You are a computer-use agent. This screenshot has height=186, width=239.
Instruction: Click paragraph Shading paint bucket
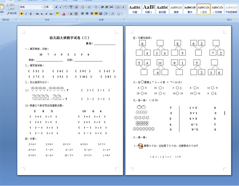pos(112,14)
